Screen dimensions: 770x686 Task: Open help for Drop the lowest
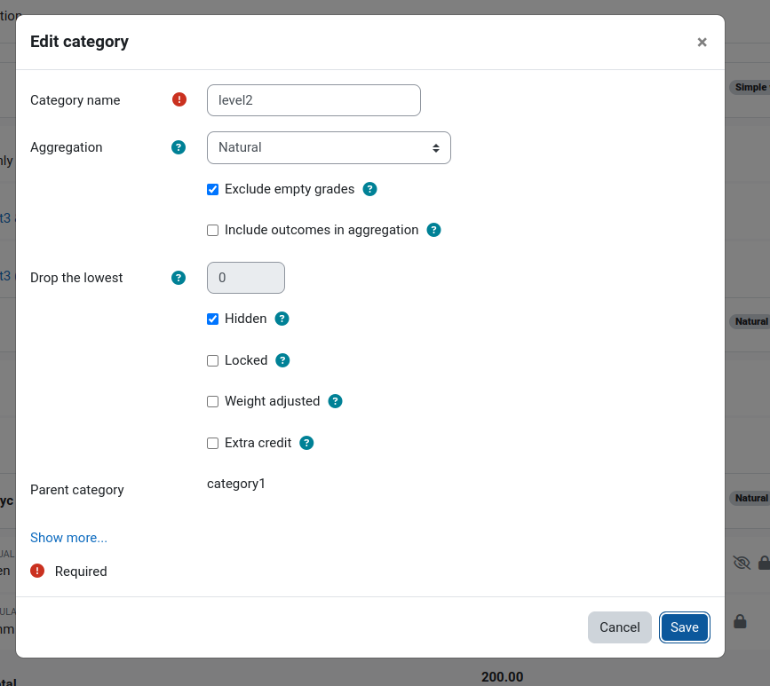179,278
